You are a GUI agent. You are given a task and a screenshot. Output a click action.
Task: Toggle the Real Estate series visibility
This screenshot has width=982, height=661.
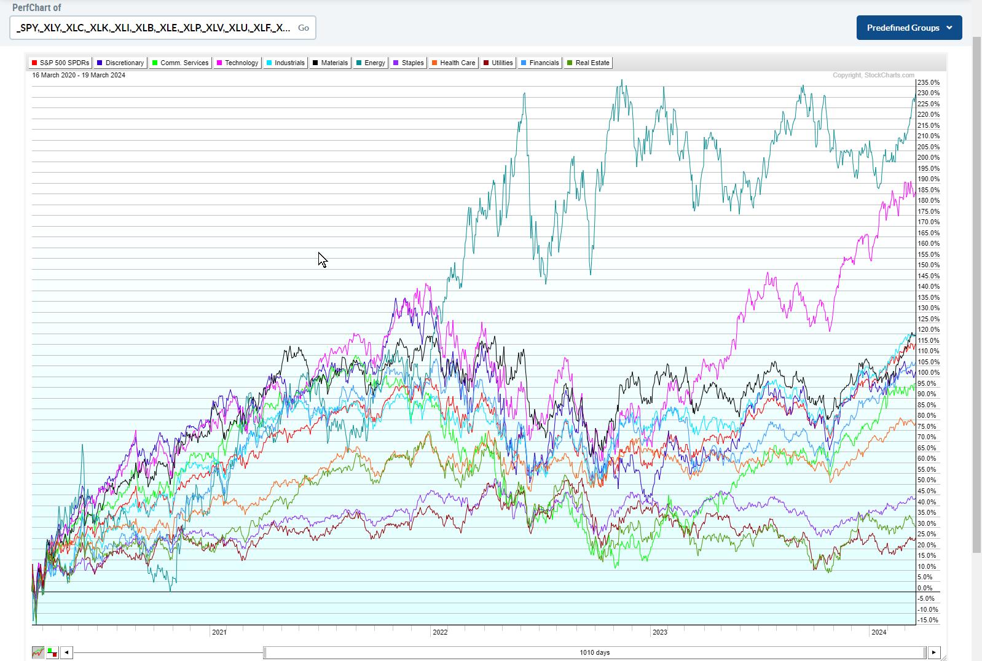588,63
